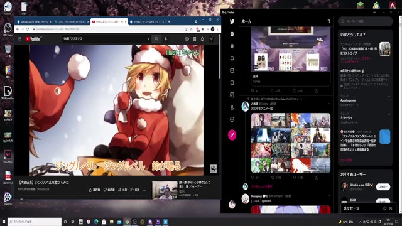Reply to the 2022 winter anime tweet

pyautogui.click(x=253, y=177)
